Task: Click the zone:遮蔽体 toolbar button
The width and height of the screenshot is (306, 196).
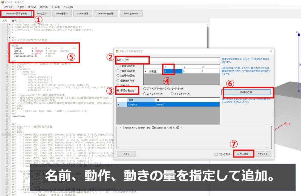Action: 62,13
